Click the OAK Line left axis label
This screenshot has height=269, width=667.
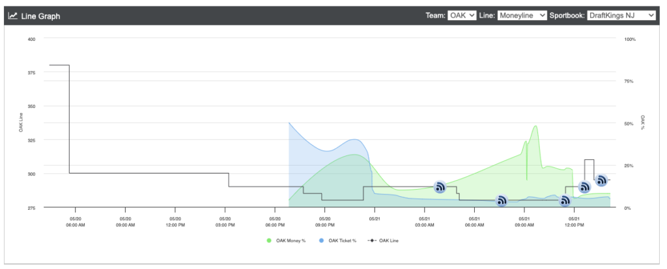click(x=21, y=123)
